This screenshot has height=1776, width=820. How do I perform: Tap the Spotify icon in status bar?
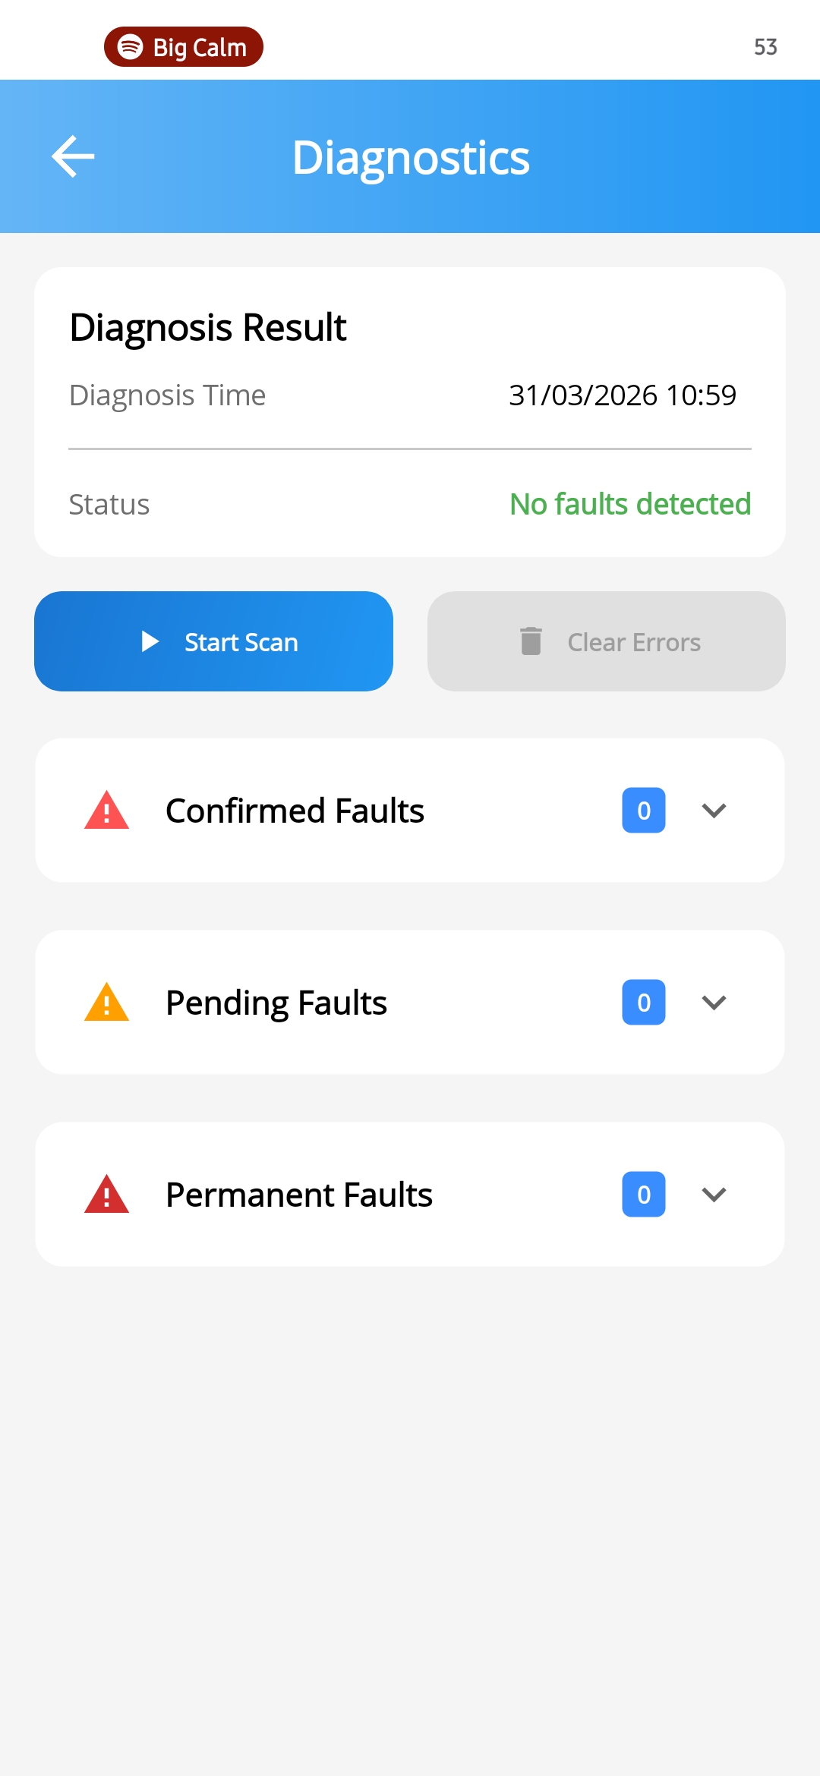(131, 47)
